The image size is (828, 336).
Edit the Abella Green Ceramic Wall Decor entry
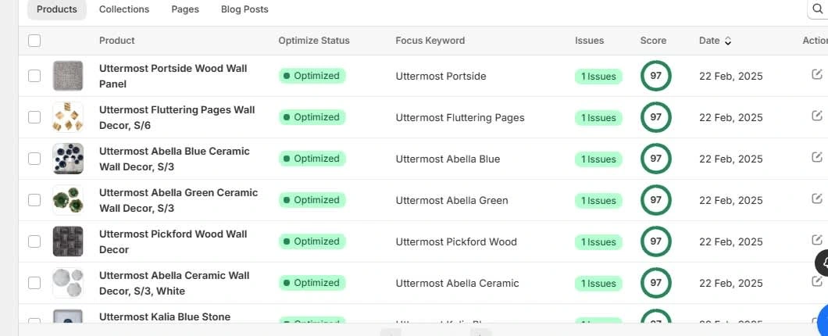point(817,199)
